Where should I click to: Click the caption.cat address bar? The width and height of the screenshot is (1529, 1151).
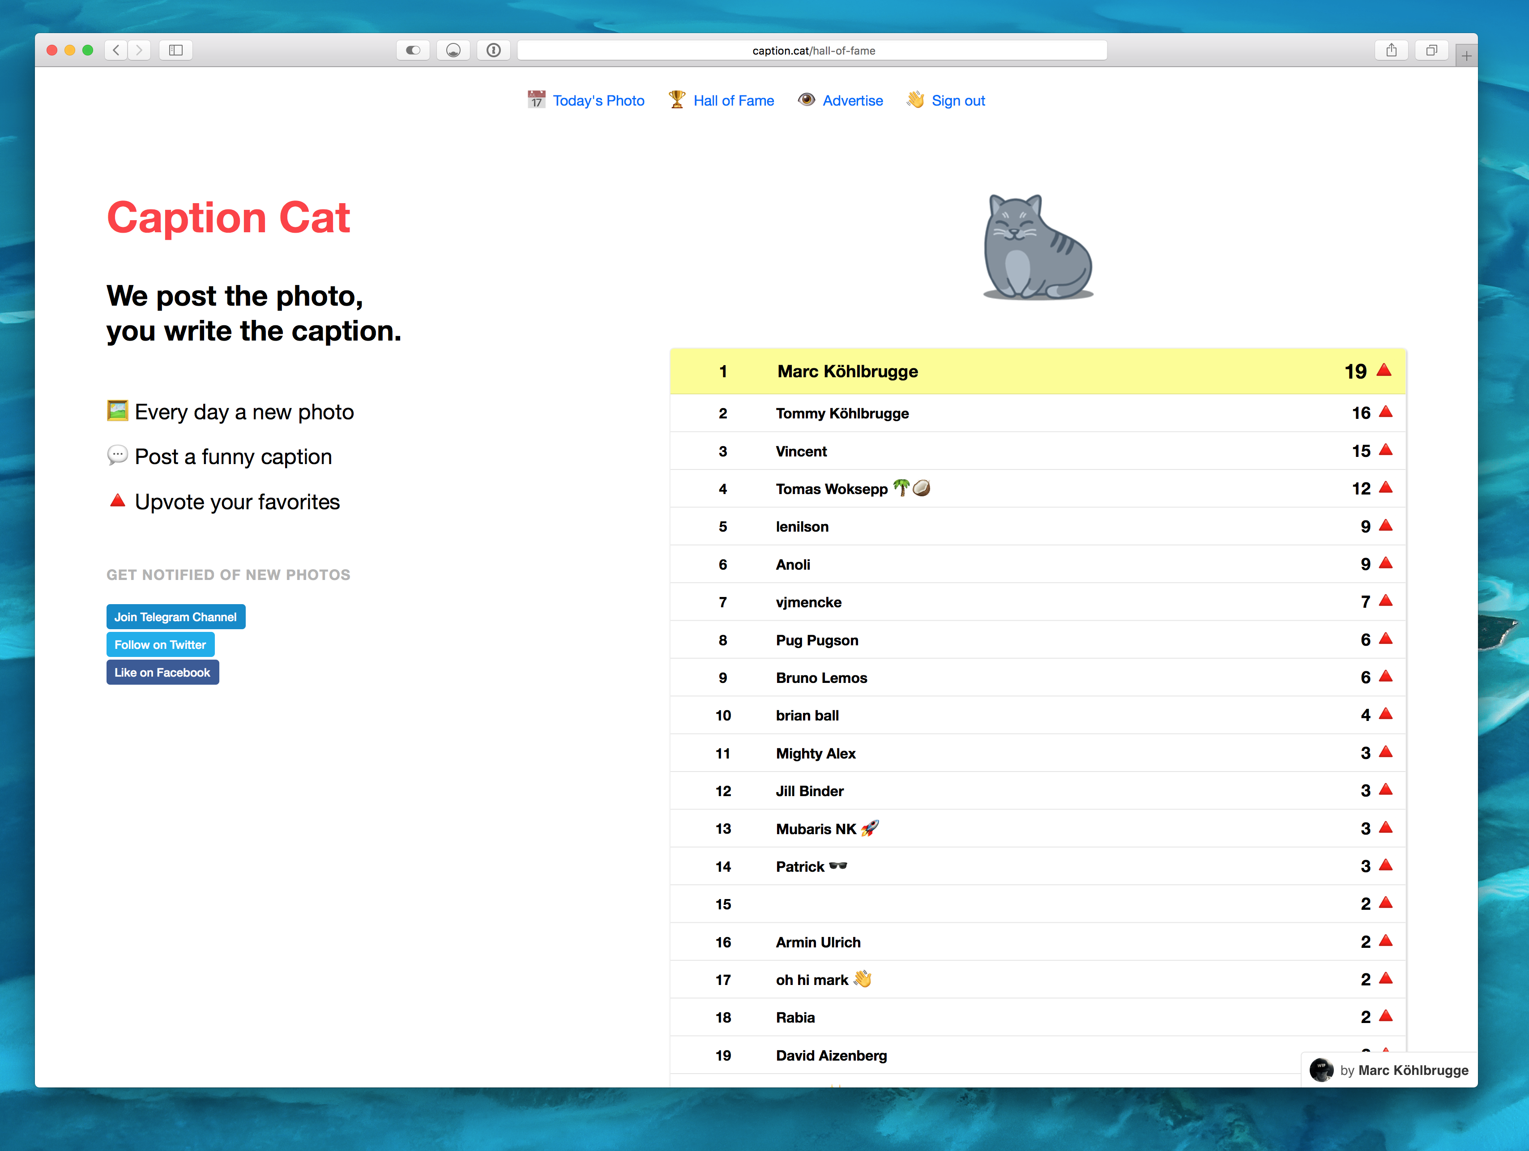[812, 51]
